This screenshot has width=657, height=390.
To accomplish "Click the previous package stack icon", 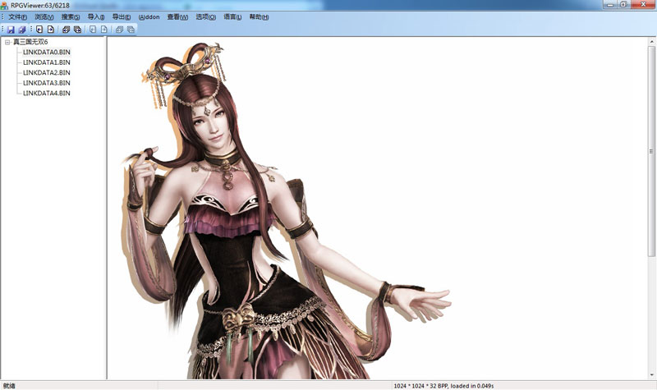I will click(67, 30).
